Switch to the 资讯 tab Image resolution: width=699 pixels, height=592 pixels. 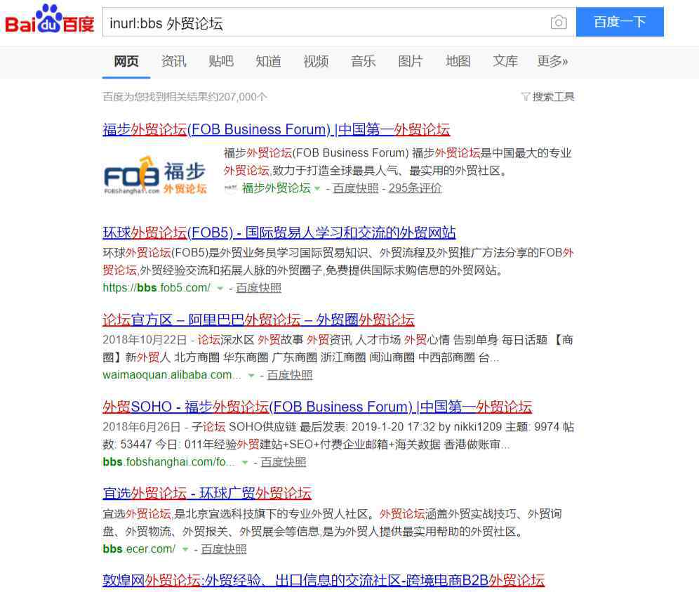(x=173, y=61)
